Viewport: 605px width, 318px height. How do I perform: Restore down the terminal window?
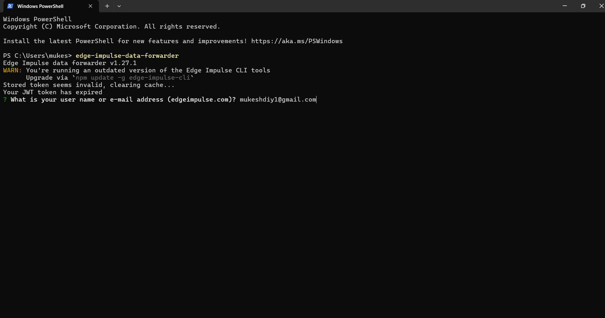point(583,6)
